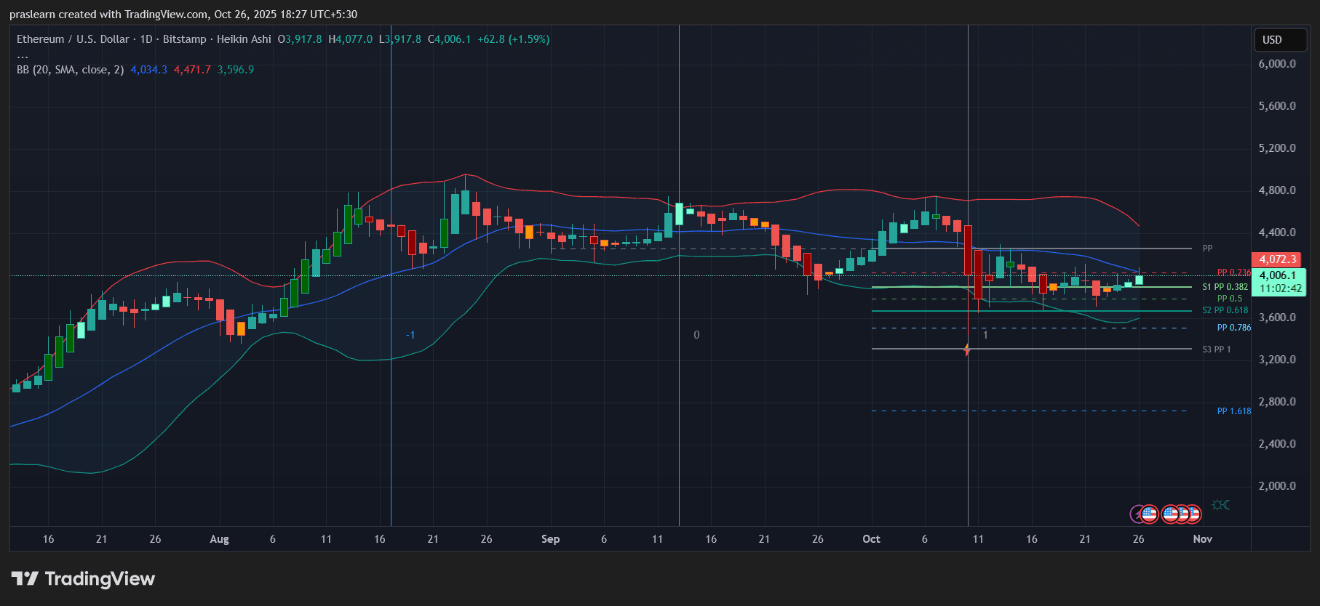Click the 1D interval label
Image resolution: width=1320 pixels, height=606 pixels.
[146, 39]
